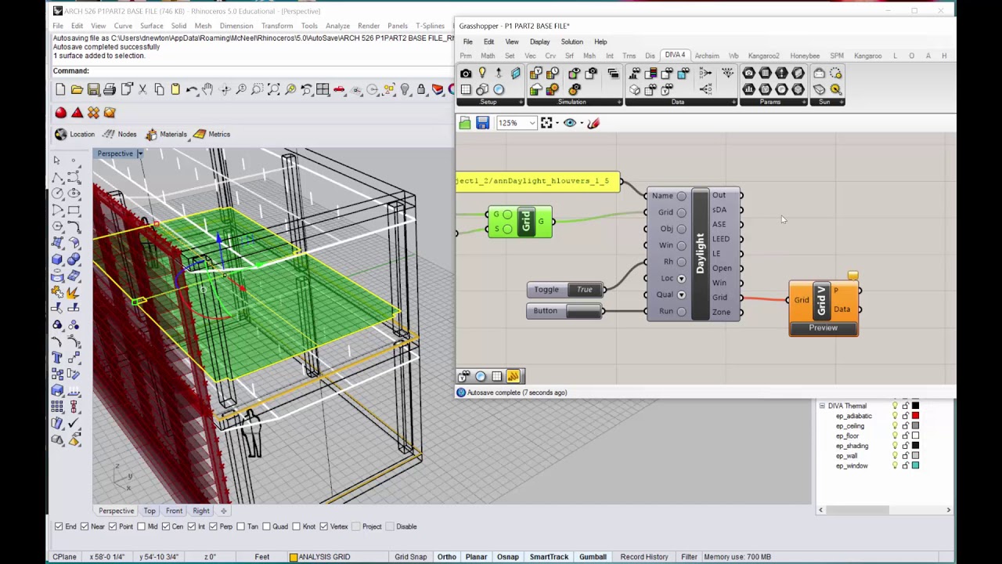The height and width of the screenshot is (564, 1002).
Task: Click the red car Set View icon
Action: pos(339,90)
